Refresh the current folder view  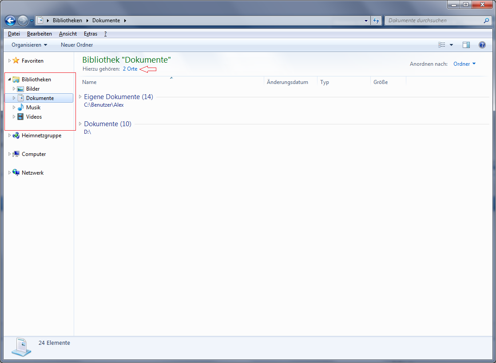tap(376, 20)
